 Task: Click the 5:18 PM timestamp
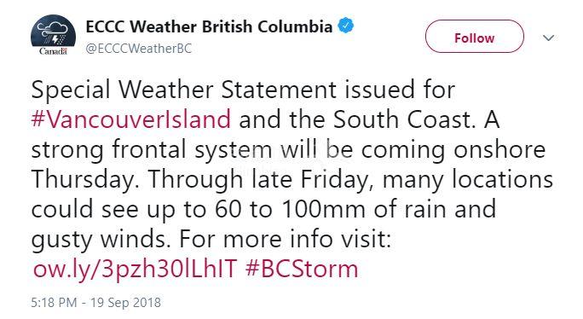(x=54, y=302)
